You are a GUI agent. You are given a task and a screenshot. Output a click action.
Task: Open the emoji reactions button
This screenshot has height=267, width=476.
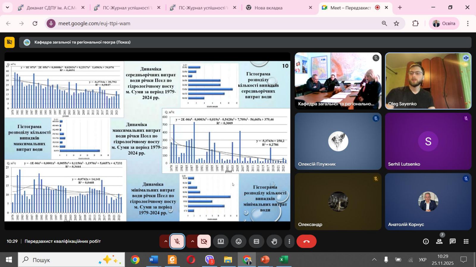[x=239, y=241]
